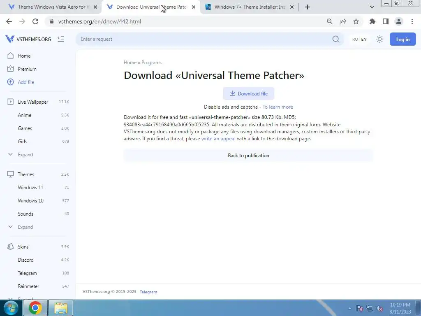Click Programs breadcrumb link
The image size is (421, 316).
coord(151,63)
